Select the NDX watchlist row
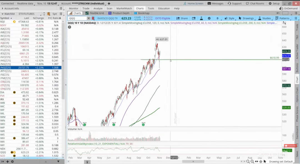 coord(31,149)
